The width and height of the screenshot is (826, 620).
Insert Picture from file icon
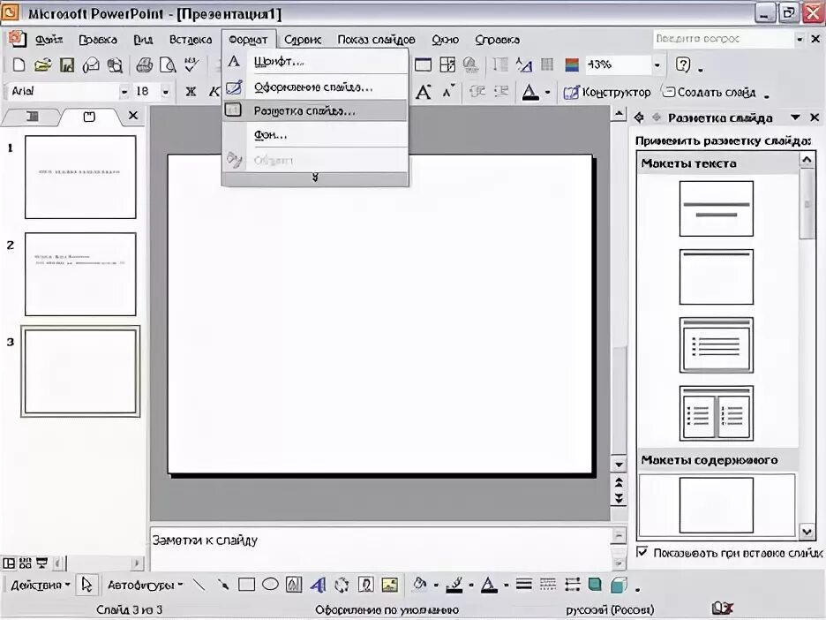coord(389,584)
